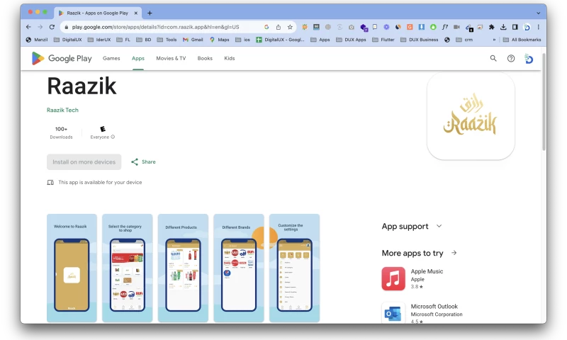Go forward in browser history
Image resolution: width=567 pixels, height=340 pixels.
tap(40, 27)
